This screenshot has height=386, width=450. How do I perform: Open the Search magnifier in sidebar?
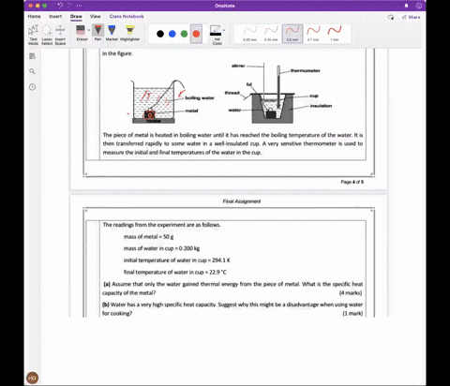pyautogui.click(x=32, y=71)
